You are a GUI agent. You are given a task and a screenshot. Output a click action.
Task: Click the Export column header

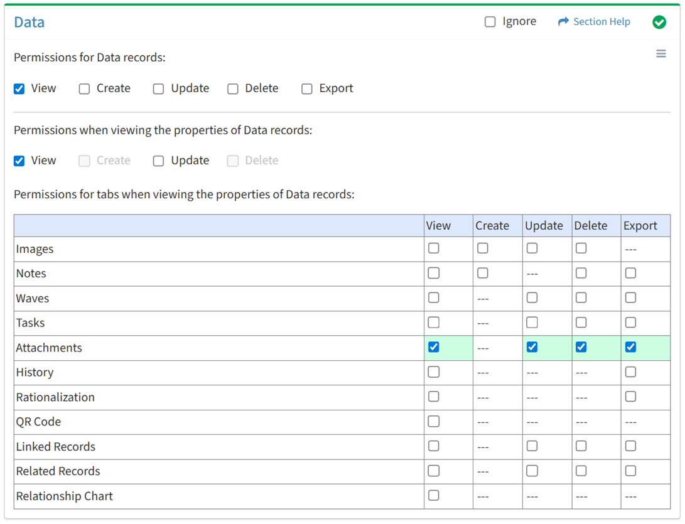coord(640,226)
